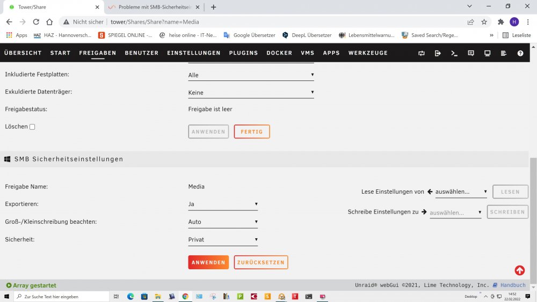Screen dimensions: 537x302
Task: Open File Explorer from the taskbar
Action: [158, 297]
